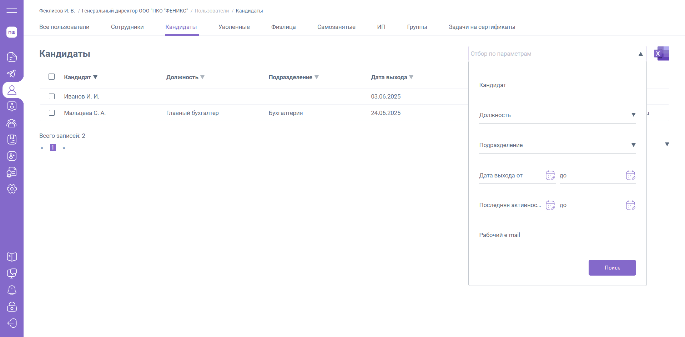Open calendar for 'Дата выхода от' field

tap(550, 175)
